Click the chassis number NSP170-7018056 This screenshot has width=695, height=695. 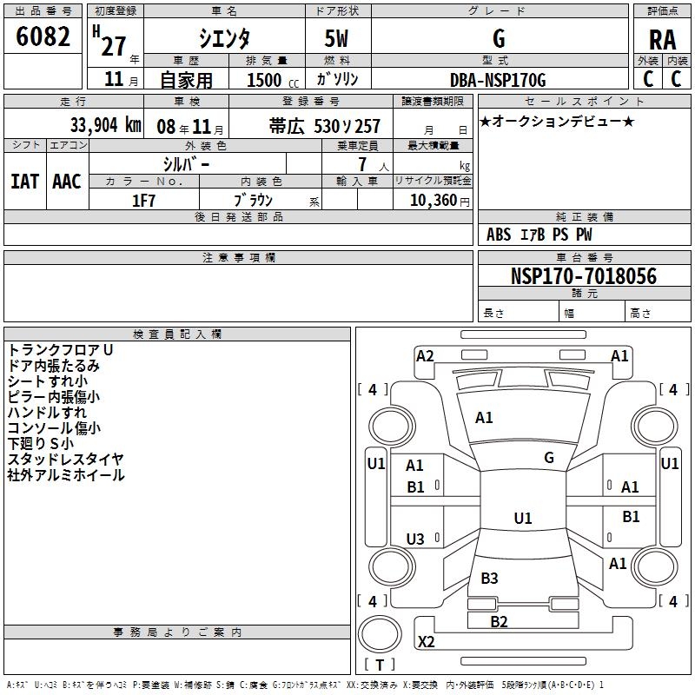pyautogui.click(x=584, y=277)
